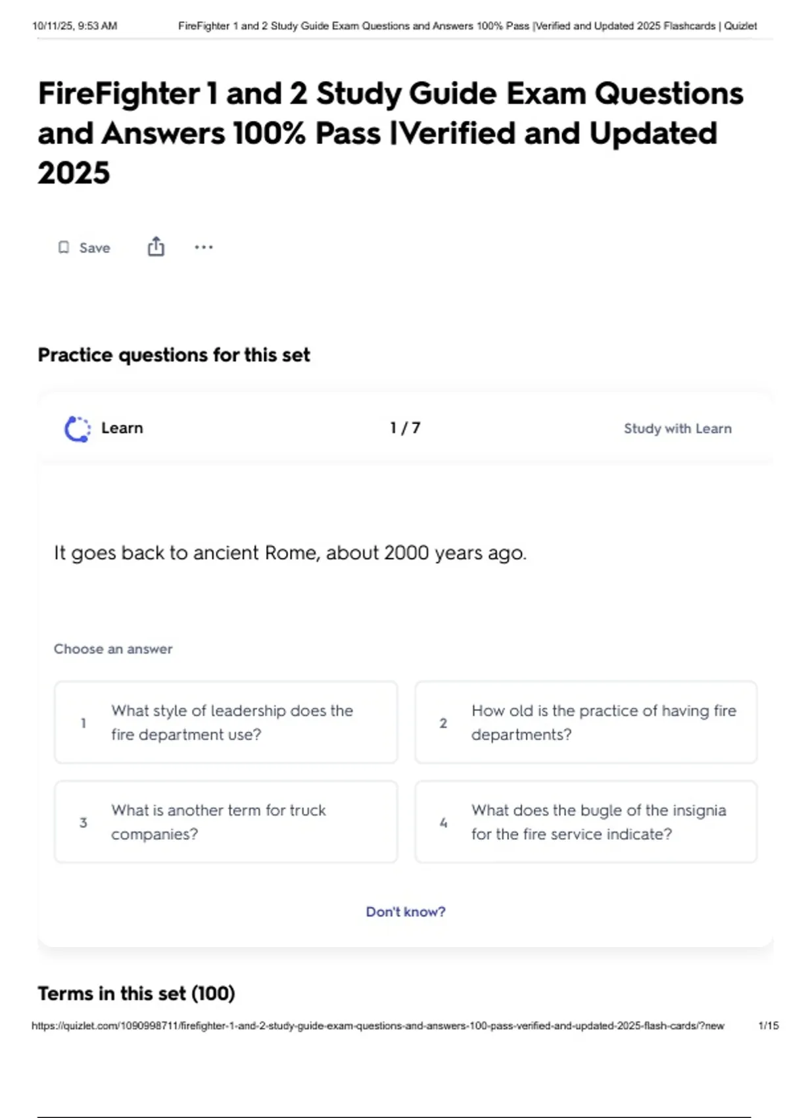Click the 1/15 page number in the footer
The width and height of the screenshot is (789, 1118).
tap(768, 1025)
